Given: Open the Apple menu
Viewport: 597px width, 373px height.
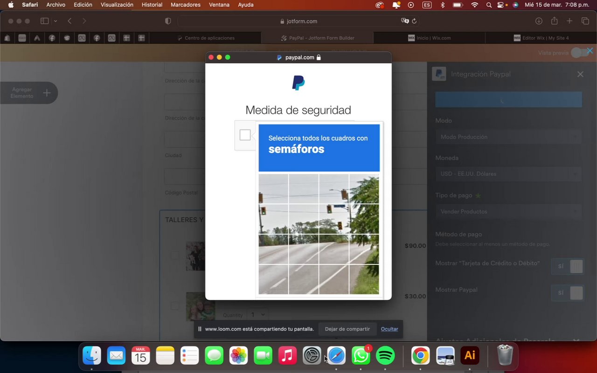Looking at the screenshot, I should coord(11,5).
